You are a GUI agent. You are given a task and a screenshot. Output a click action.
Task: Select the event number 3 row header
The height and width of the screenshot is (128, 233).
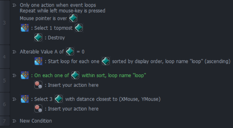point(5,23)
